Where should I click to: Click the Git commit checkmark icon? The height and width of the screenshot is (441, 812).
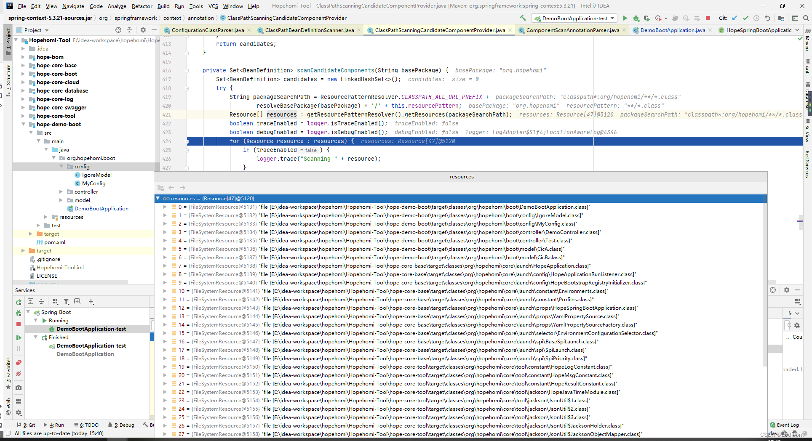click(x=746, y=18)
